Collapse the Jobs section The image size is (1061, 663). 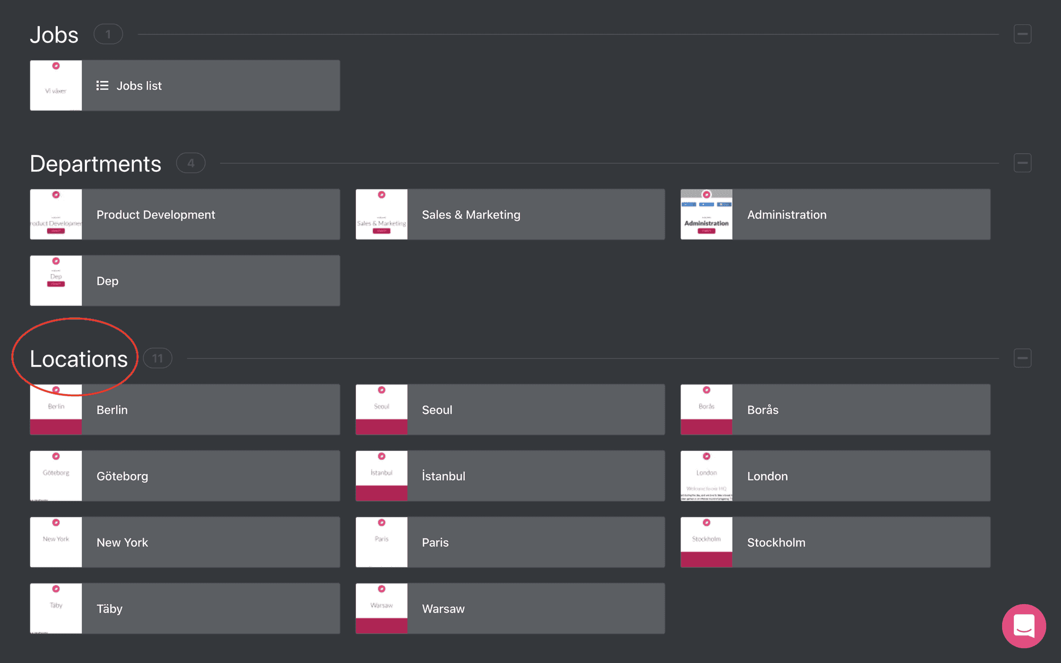click(x=1022, y=34)
